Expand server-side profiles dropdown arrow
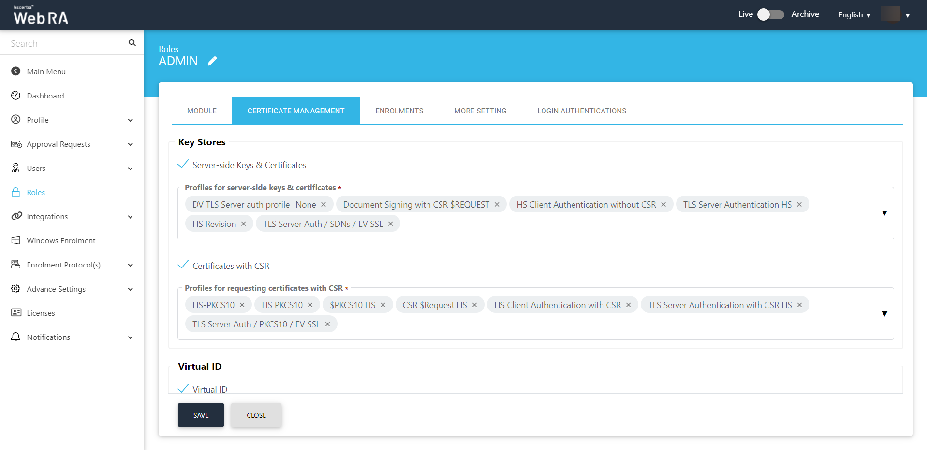 pyautogui.click(x=884, y=213)
